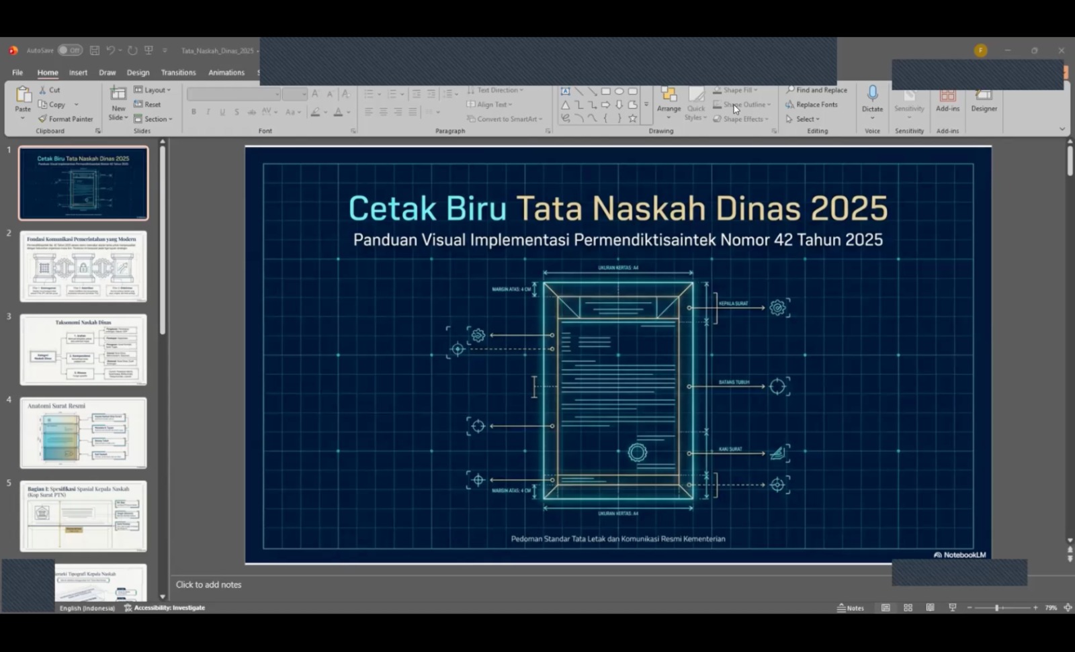This screenshot has height=652, width=1075.
Task: Select the Oval shape icon
Action: 619,91
